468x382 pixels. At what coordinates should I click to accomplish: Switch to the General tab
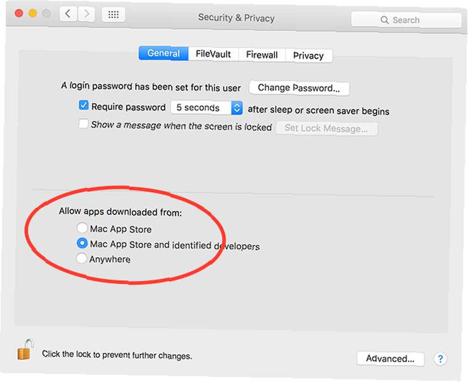[x=163, y=53]
